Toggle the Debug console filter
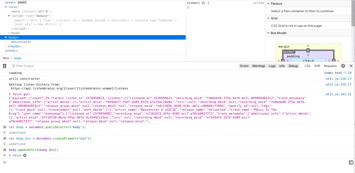The width and height of the screenshot is (355, 173). click(x=293, y=66)
